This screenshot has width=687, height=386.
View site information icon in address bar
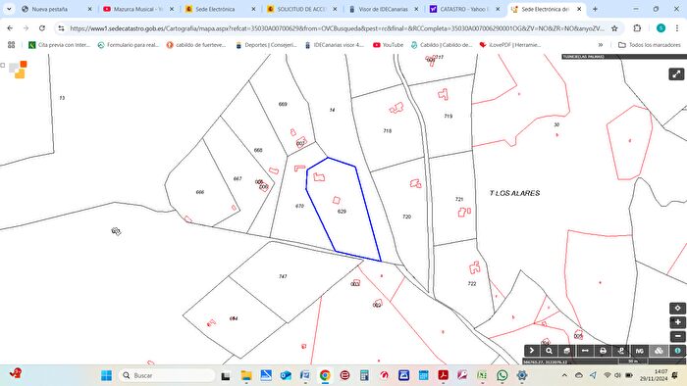pyautogui.click(x=61, y=28)
